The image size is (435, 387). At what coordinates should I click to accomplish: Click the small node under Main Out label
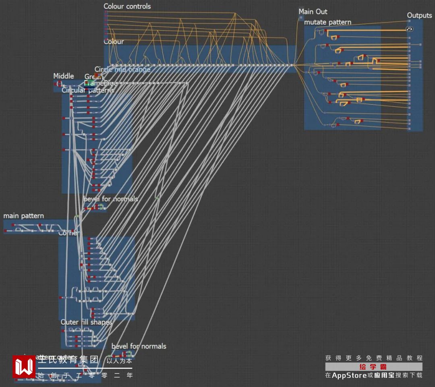pos(301,18)
